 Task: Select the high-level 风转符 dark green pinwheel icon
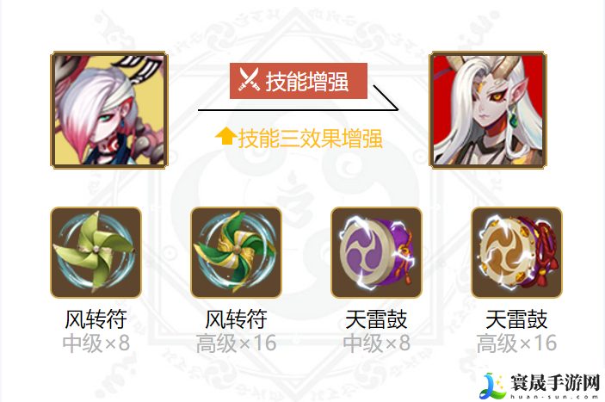pos(236,253)
